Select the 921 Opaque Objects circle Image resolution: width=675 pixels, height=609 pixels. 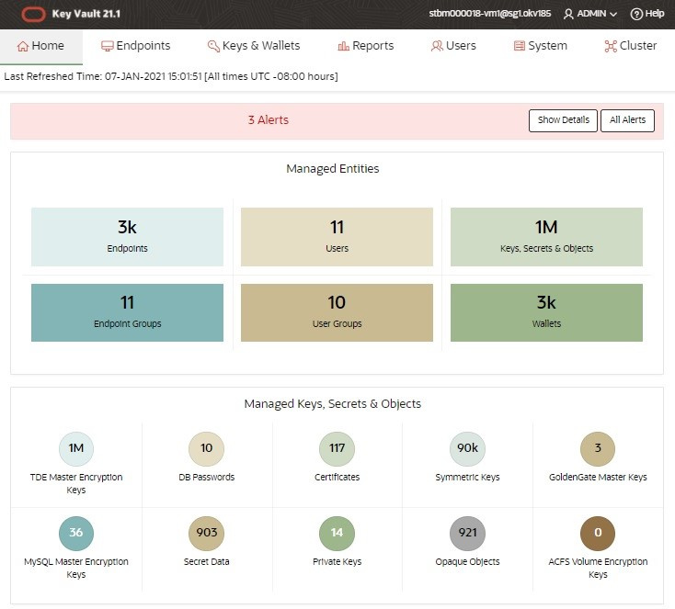(x=467, y=533)
